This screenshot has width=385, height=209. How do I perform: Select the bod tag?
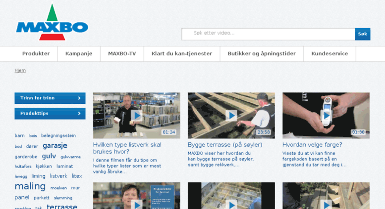(18, 146)
